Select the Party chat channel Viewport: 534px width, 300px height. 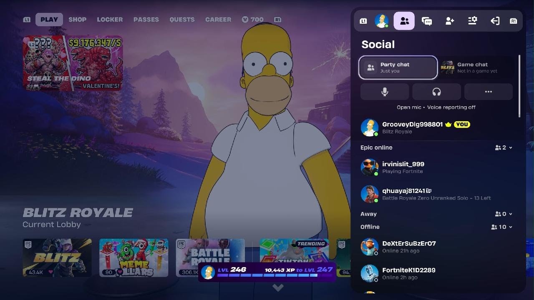398,67
